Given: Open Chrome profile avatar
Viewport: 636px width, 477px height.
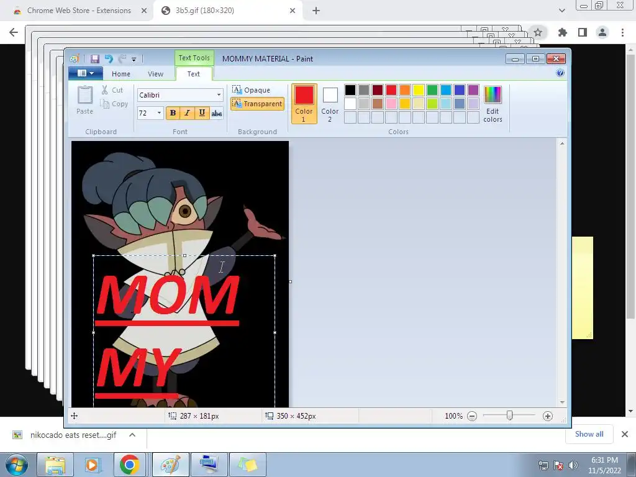Looking at the screenshot, I should [602, 32].
